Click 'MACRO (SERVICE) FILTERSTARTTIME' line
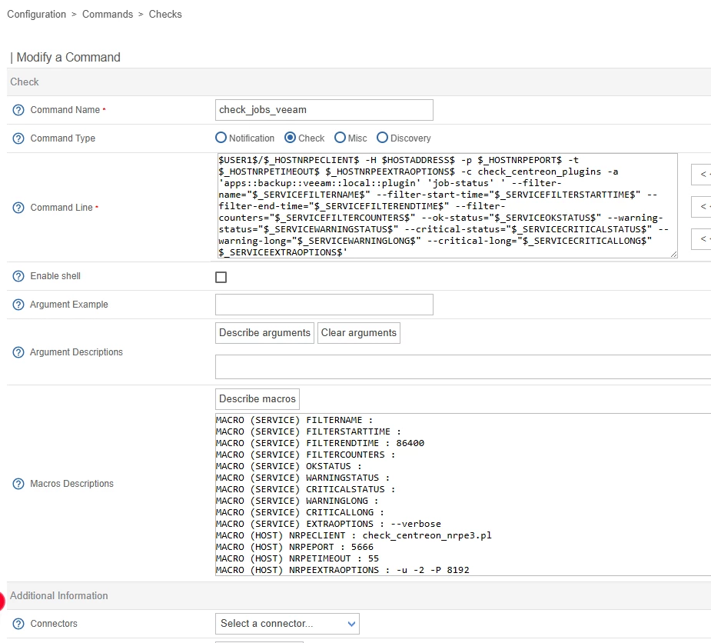This screenshot has height=643, width=711. tap(308, 431)
